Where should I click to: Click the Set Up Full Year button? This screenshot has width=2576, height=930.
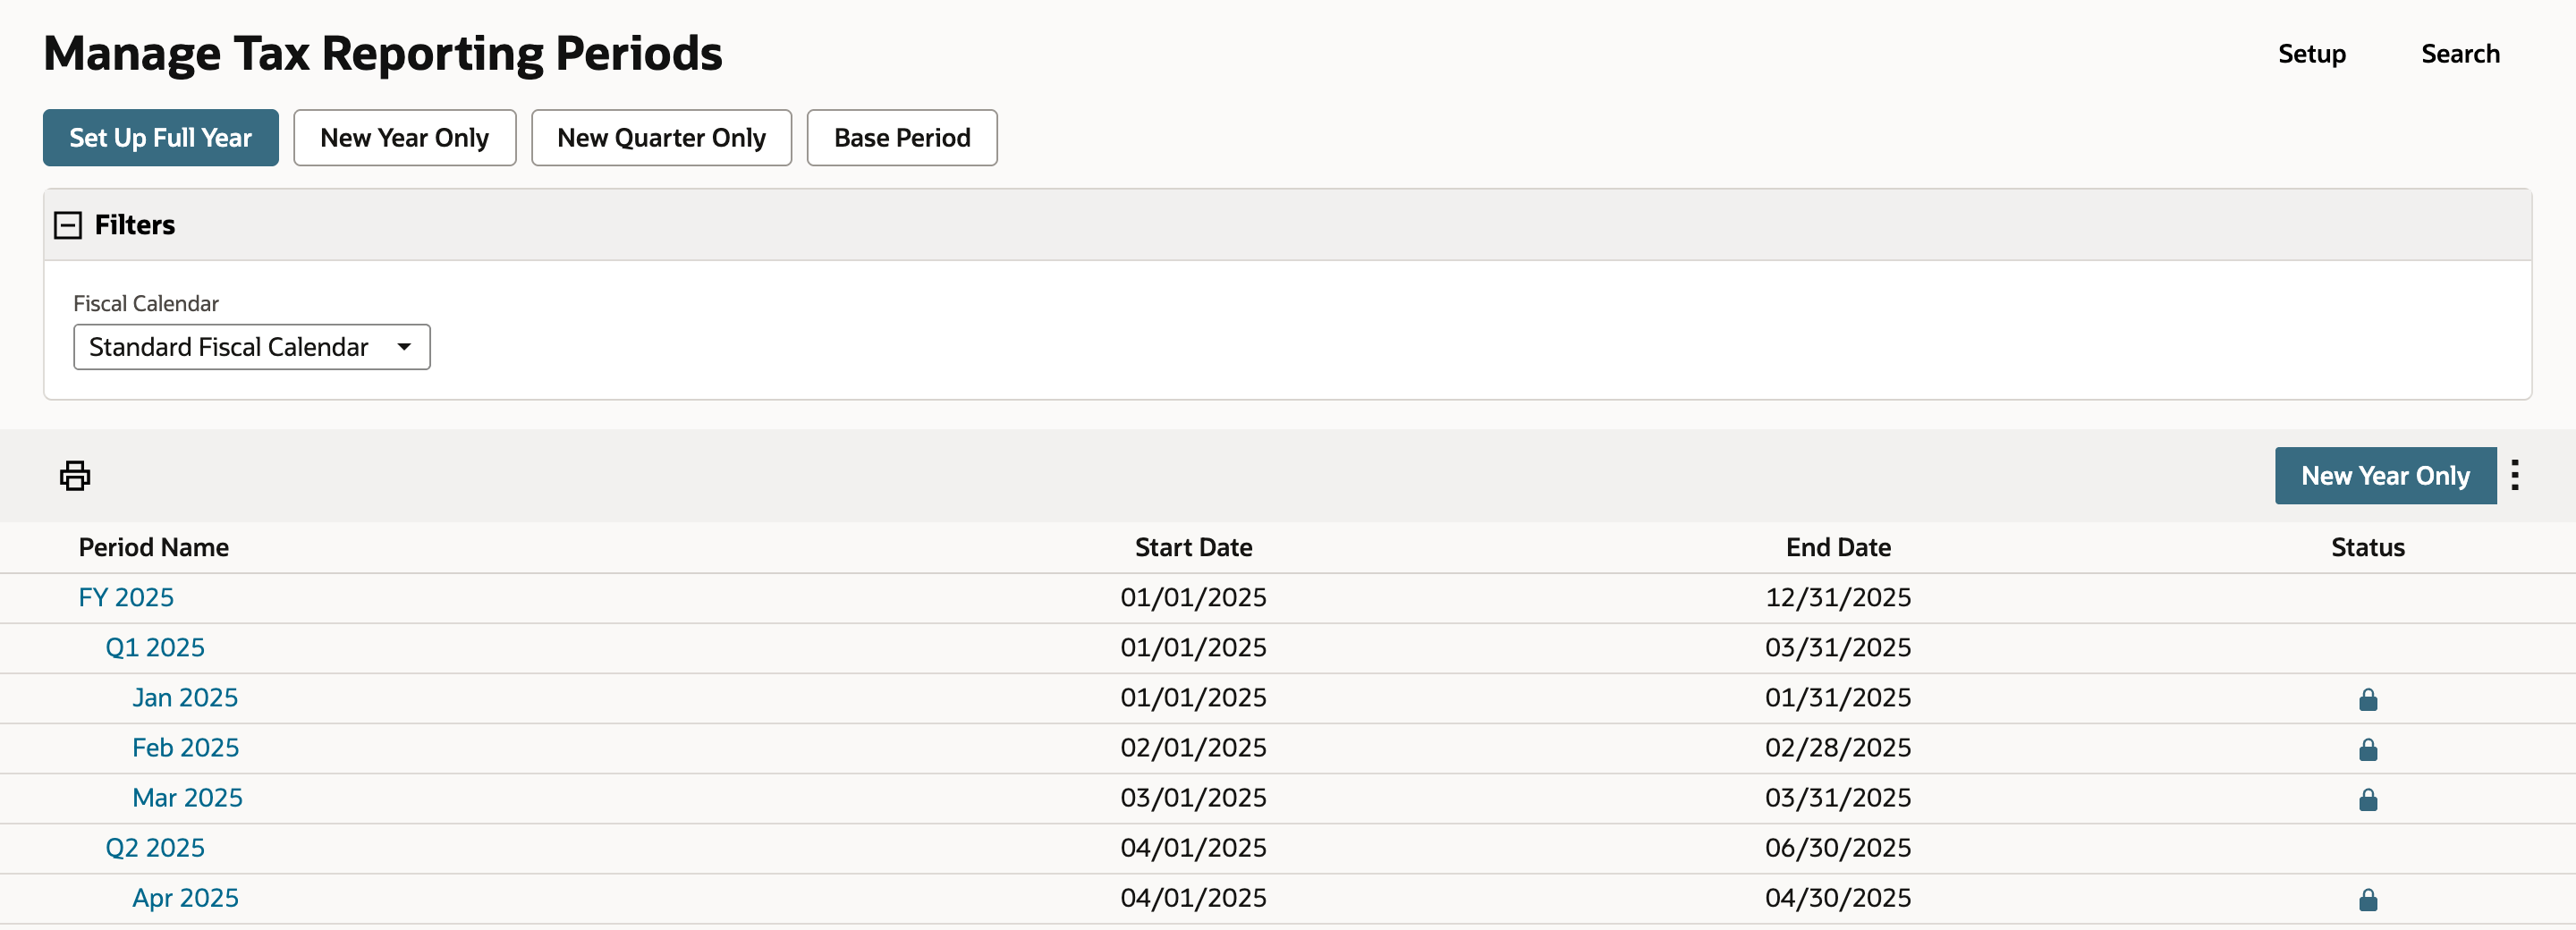pyautogui.click(x=161, y=138)
